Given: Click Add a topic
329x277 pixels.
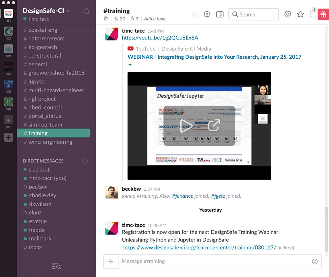Looking at the screenshot, I should tap(155, 19).
